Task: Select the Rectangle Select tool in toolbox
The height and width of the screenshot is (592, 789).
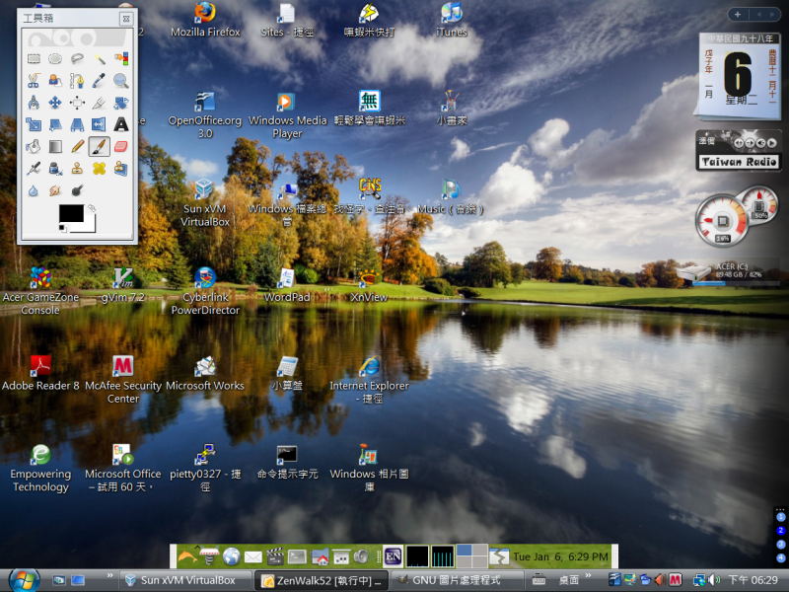Action: pos(34,59)
